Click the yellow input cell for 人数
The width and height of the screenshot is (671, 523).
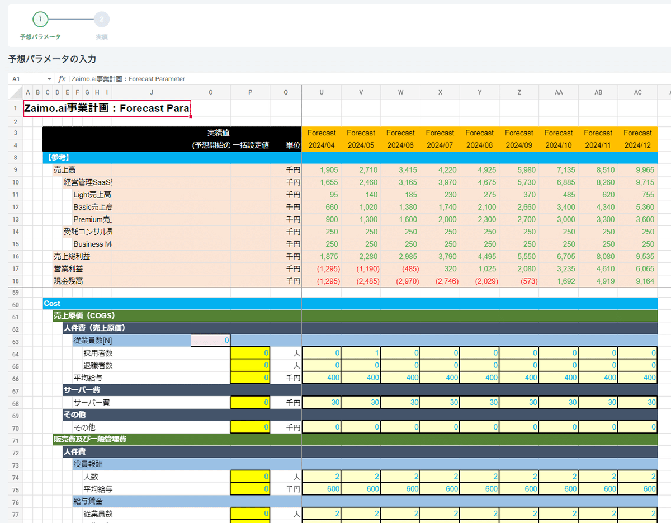click(250, 477)
